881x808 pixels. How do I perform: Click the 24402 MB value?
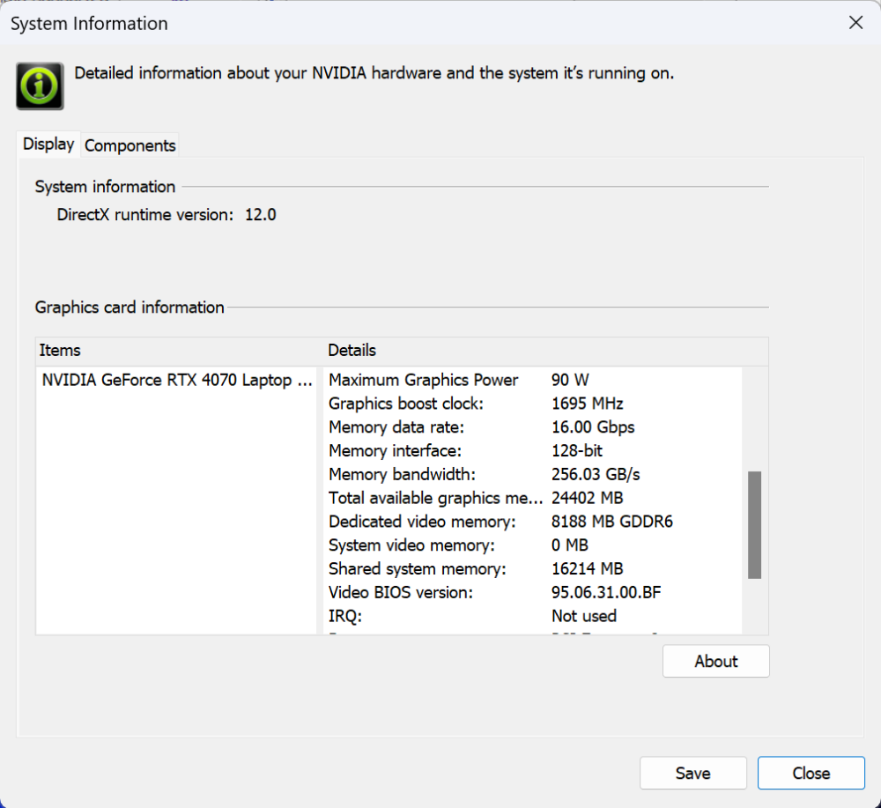(x=587, y=499)
